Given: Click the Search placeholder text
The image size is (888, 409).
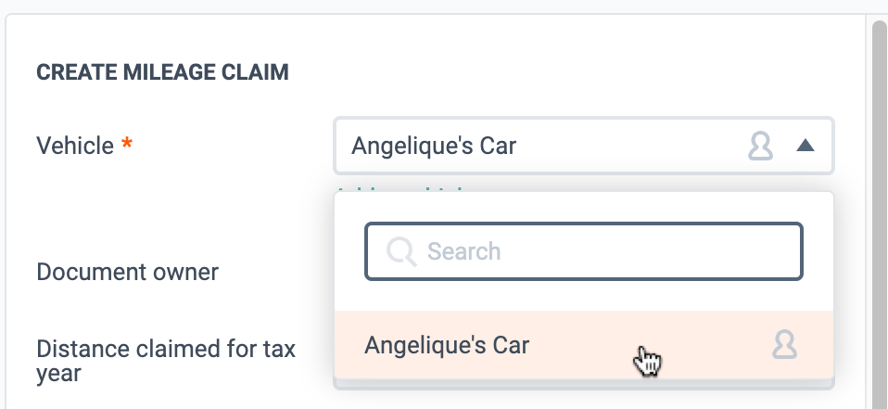Looking at the screenshot, I should coord(463,251).
